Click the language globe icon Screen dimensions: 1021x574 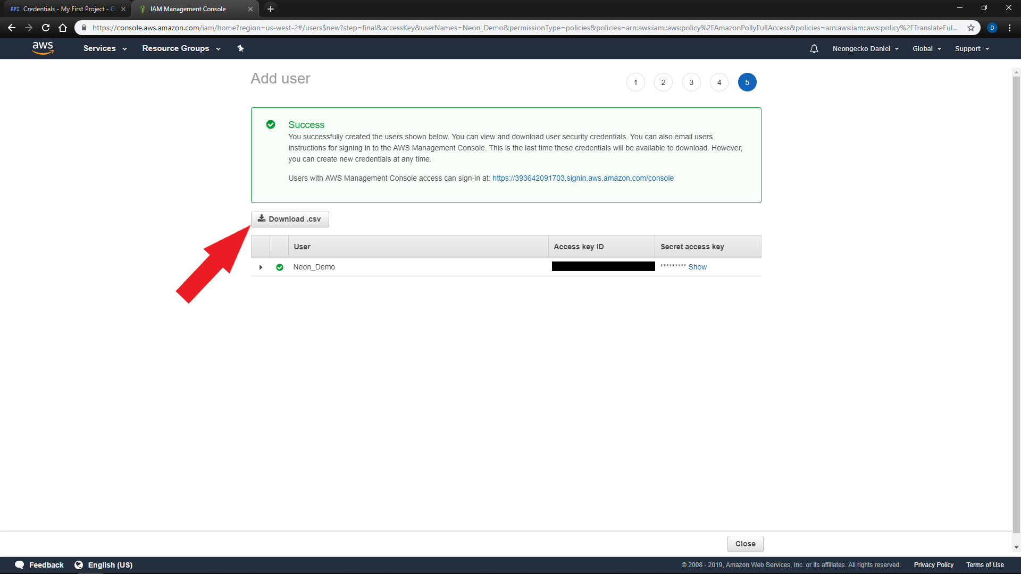pyautogui.click(x=79, y=565)
